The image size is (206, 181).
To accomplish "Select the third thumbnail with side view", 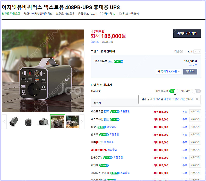I will tap(43, 122).
